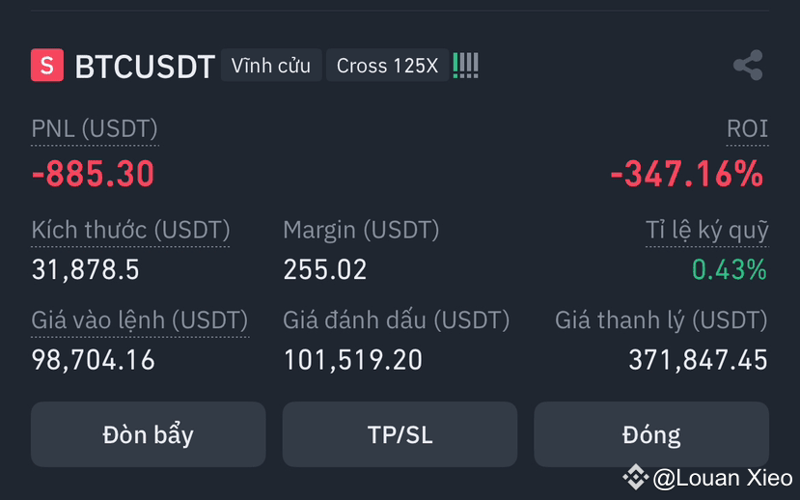The height and width of the screenshot is (500, 800).
Task: Tap the Kích thước (USDT) label
Action: [130, 230]
